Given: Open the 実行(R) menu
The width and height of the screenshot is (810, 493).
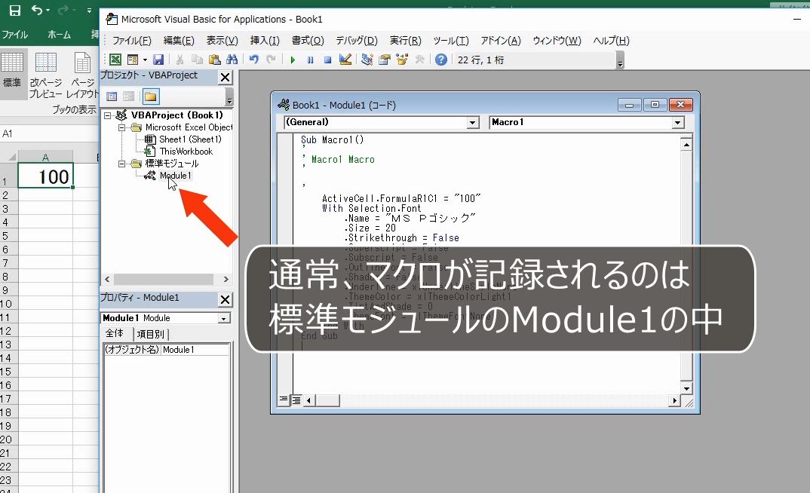Looking at the screenshot, I should pyautogui.click(x=406, y=40).
